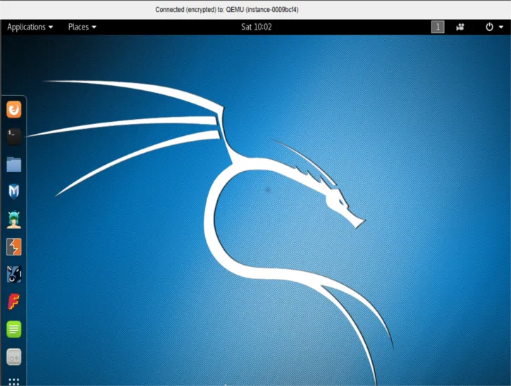Click the screen recorder camera icon
The width and height of the screenshot is (511, 386).
coord(460,27)
